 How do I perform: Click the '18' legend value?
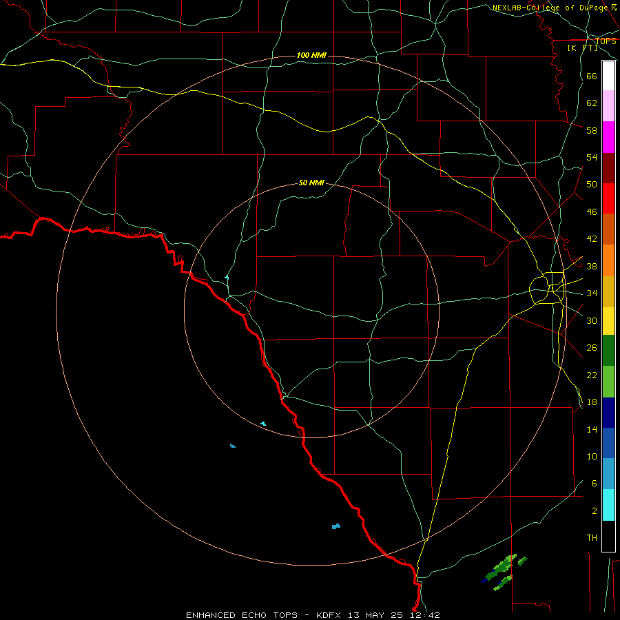tap(592, 402)
